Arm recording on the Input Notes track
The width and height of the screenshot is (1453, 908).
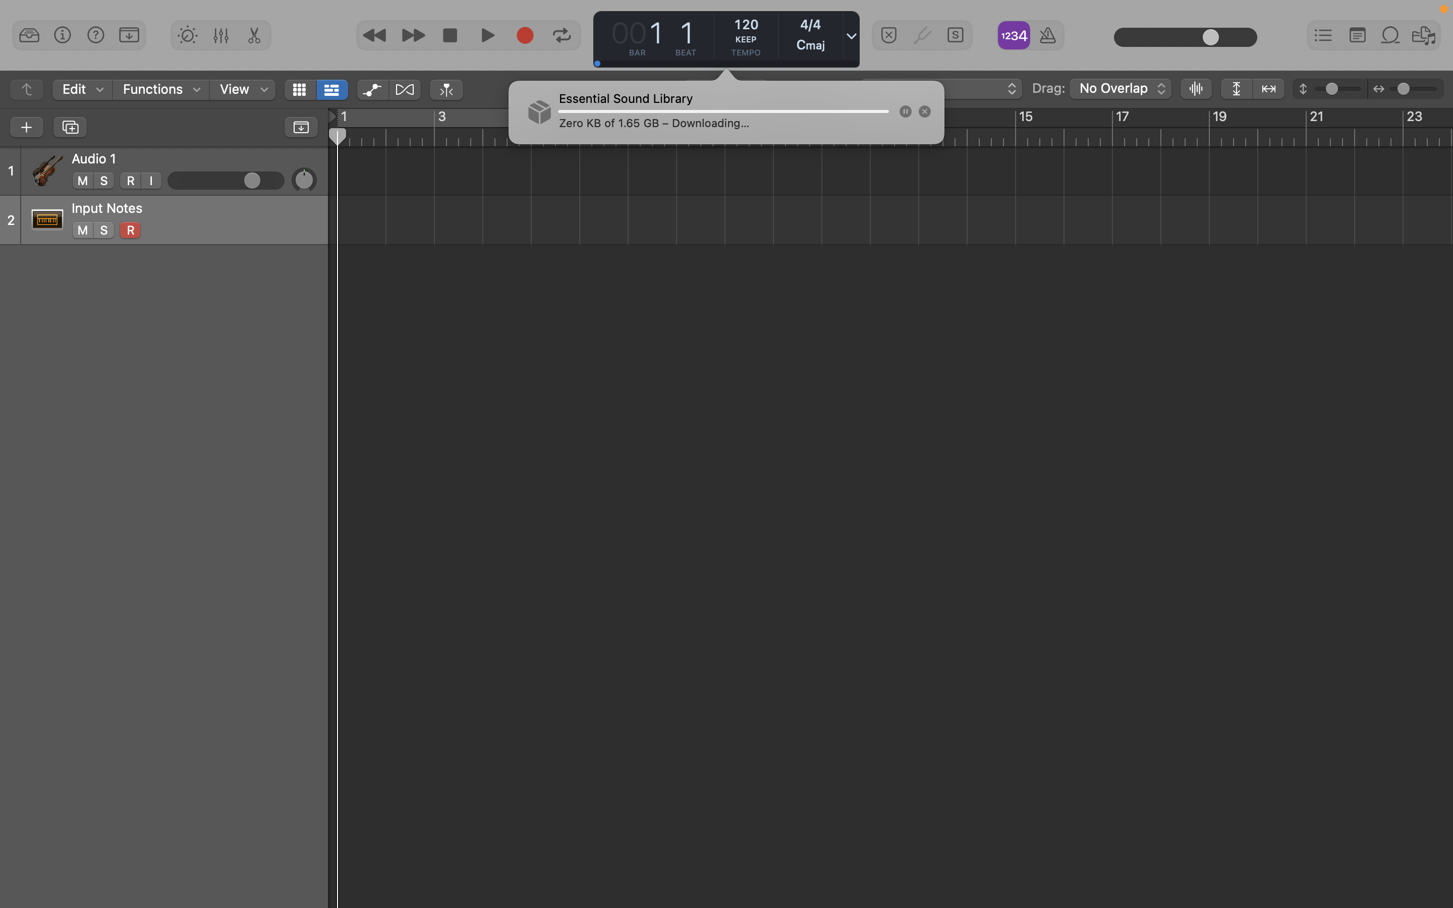click(130, 230)
